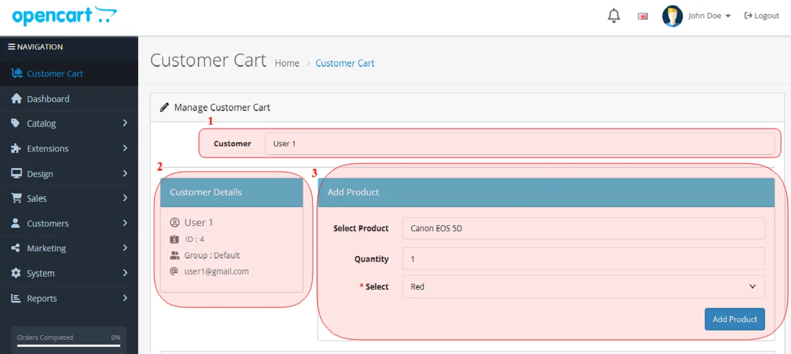Click the Logout arrow icon

[748, 16]
